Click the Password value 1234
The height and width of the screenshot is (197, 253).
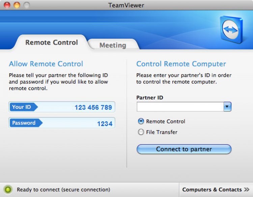pos(105,124)
